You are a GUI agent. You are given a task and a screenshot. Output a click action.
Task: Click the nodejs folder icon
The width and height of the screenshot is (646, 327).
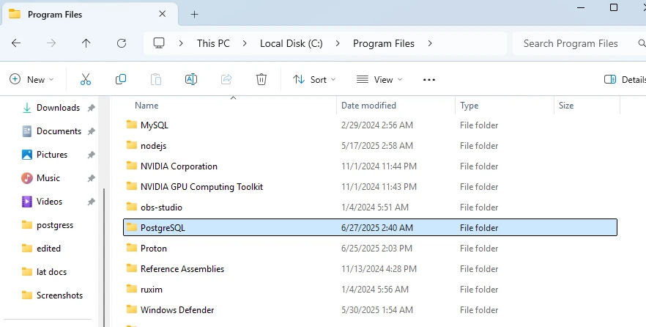point(131,144)
